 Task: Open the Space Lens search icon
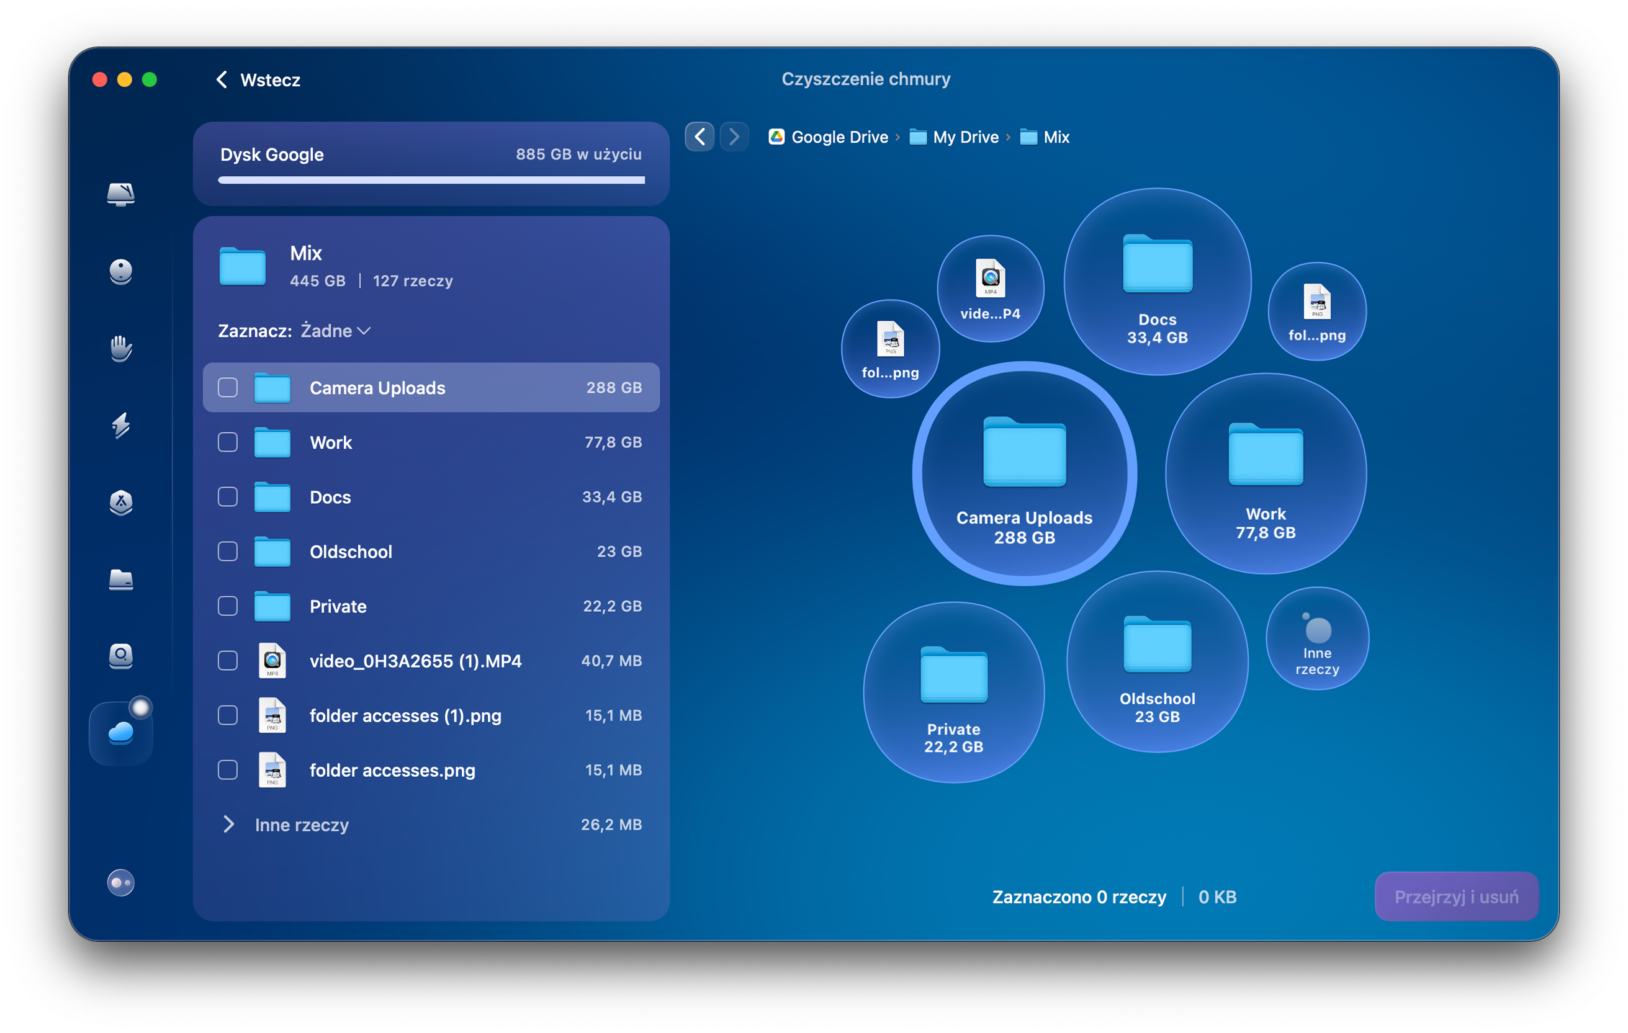(120, 656)
